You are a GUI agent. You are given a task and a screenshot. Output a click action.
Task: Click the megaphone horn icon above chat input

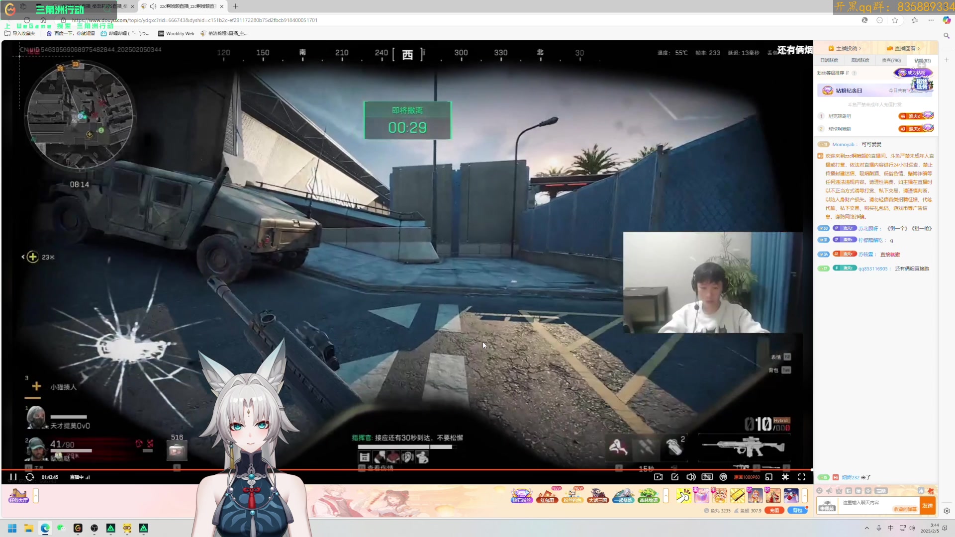coord(829,491)
